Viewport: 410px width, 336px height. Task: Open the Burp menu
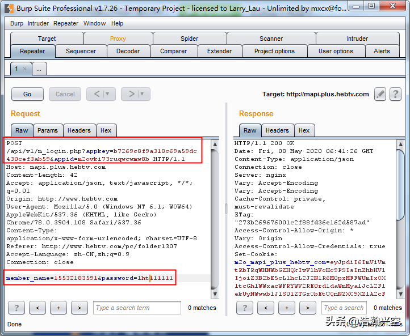pyautogui.click(x=16, y=23)
